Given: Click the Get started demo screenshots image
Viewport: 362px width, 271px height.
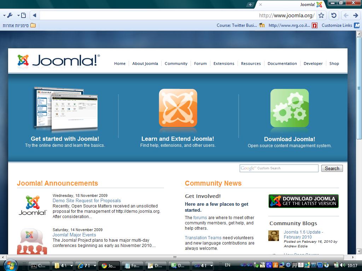Looking at the screenshot, I should click(65, 109).
